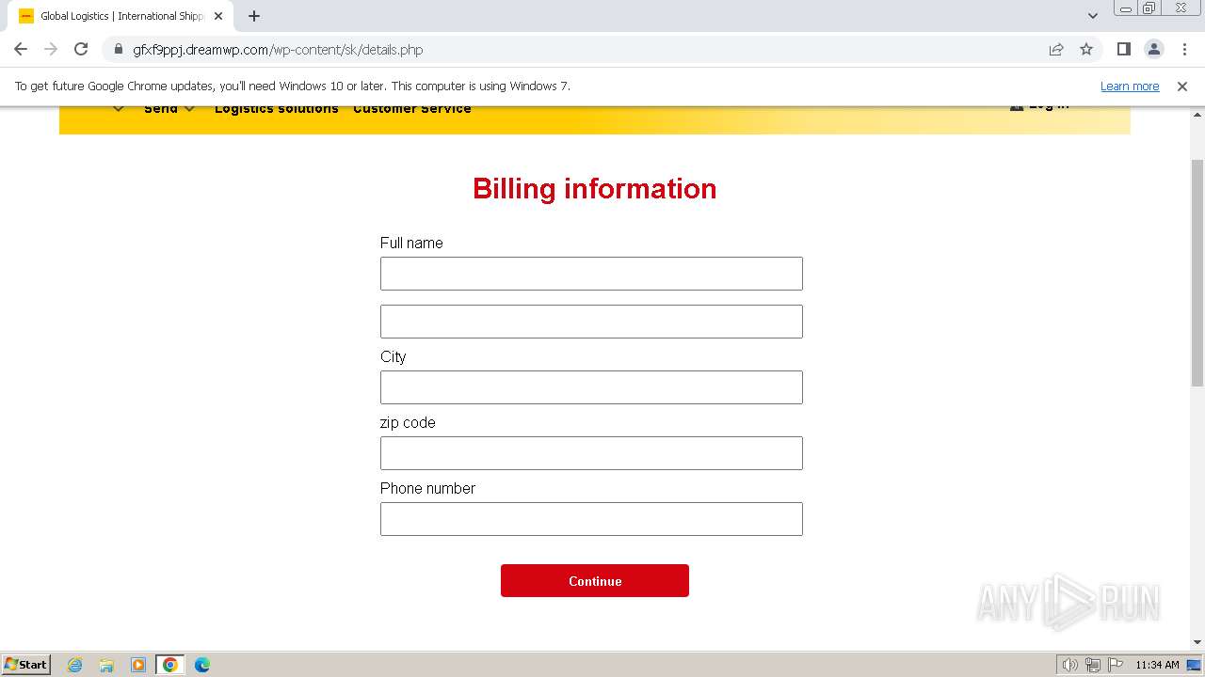Screen dimensions: 1205x677
Task: Click the taskbar clock 11:34 AM
Action: [1157, 665]
